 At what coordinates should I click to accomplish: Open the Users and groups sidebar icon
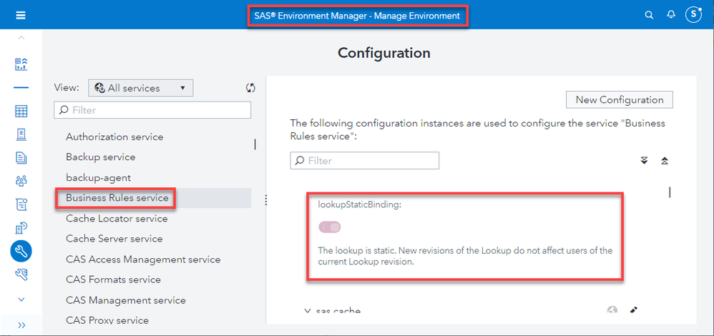pyautogui.click(x=21, y=182)
